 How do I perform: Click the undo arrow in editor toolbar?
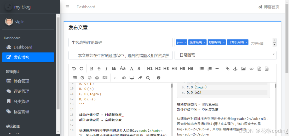tap(74, 69)
